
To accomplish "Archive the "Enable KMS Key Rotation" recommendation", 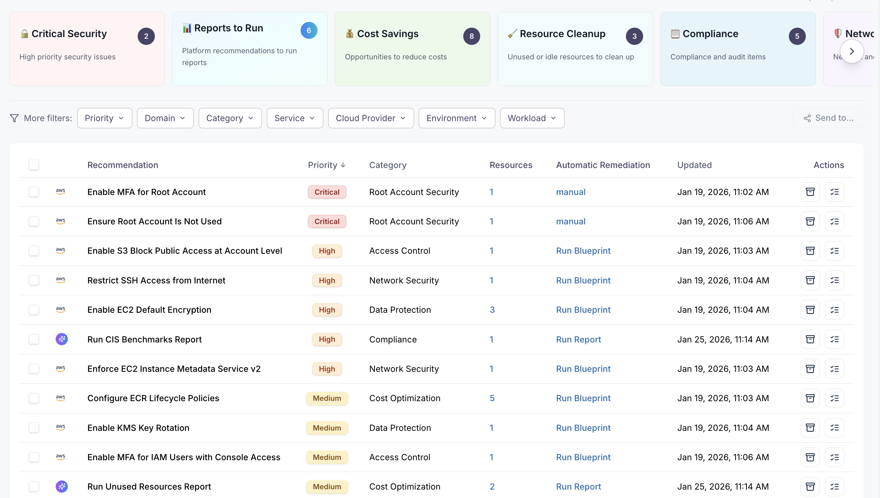I will pos(810,427).
